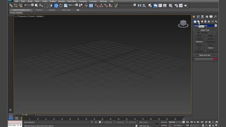Toggle the Window/Crossing selection icon
Viewport: 226px width, 127px height.
point(50,6)
